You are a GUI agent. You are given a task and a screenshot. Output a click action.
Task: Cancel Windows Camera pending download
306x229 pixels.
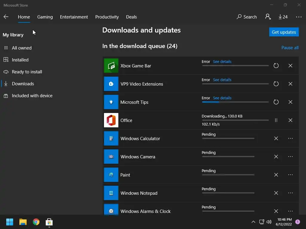point(276,157)
